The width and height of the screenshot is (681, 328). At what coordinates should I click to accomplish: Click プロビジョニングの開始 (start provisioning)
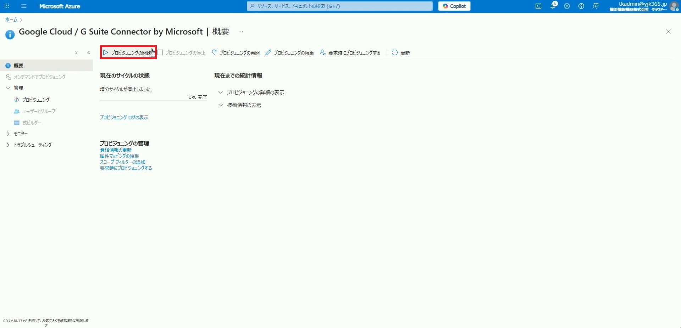coord(128,53)
